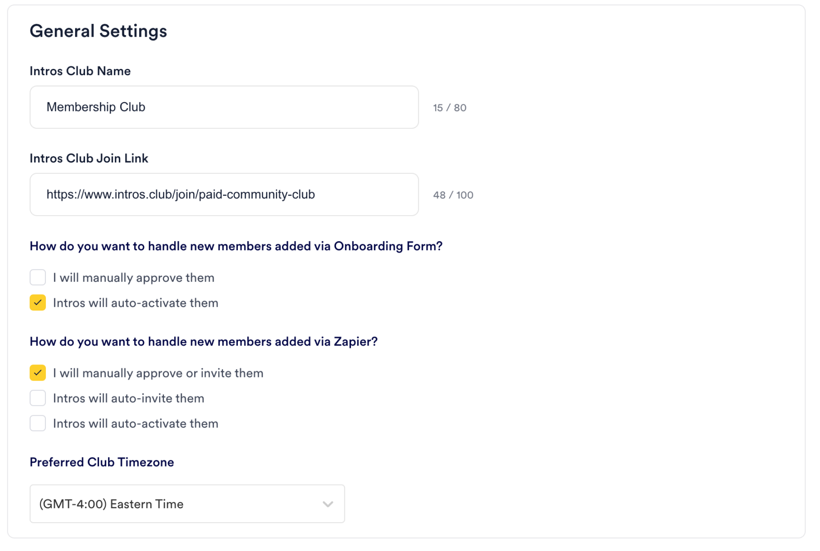The height and width of the screenshot is (551, 820).
Task: Click the '48 / 100' character counter
Action: (x=453, y=195)
